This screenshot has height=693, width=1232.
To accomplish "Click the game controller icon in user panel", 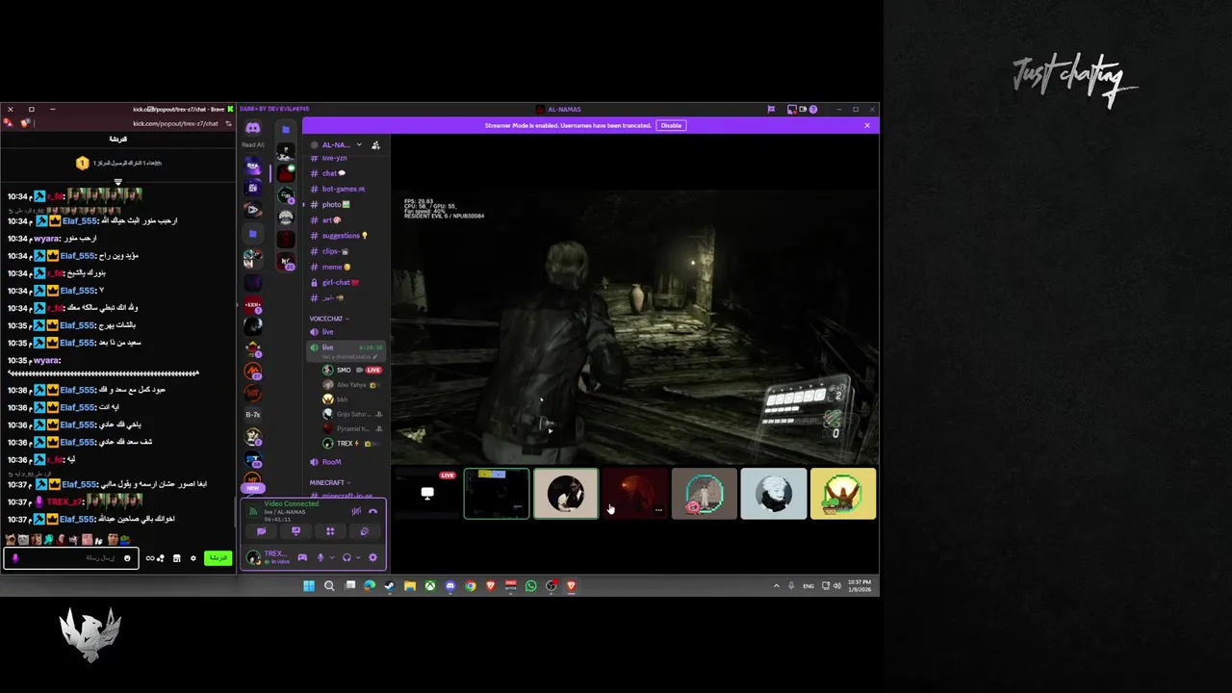I will (x=302, y=557).
